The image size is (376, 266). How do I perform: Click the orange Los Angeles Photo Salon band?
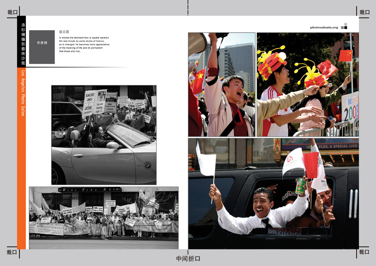coord(22,158)
